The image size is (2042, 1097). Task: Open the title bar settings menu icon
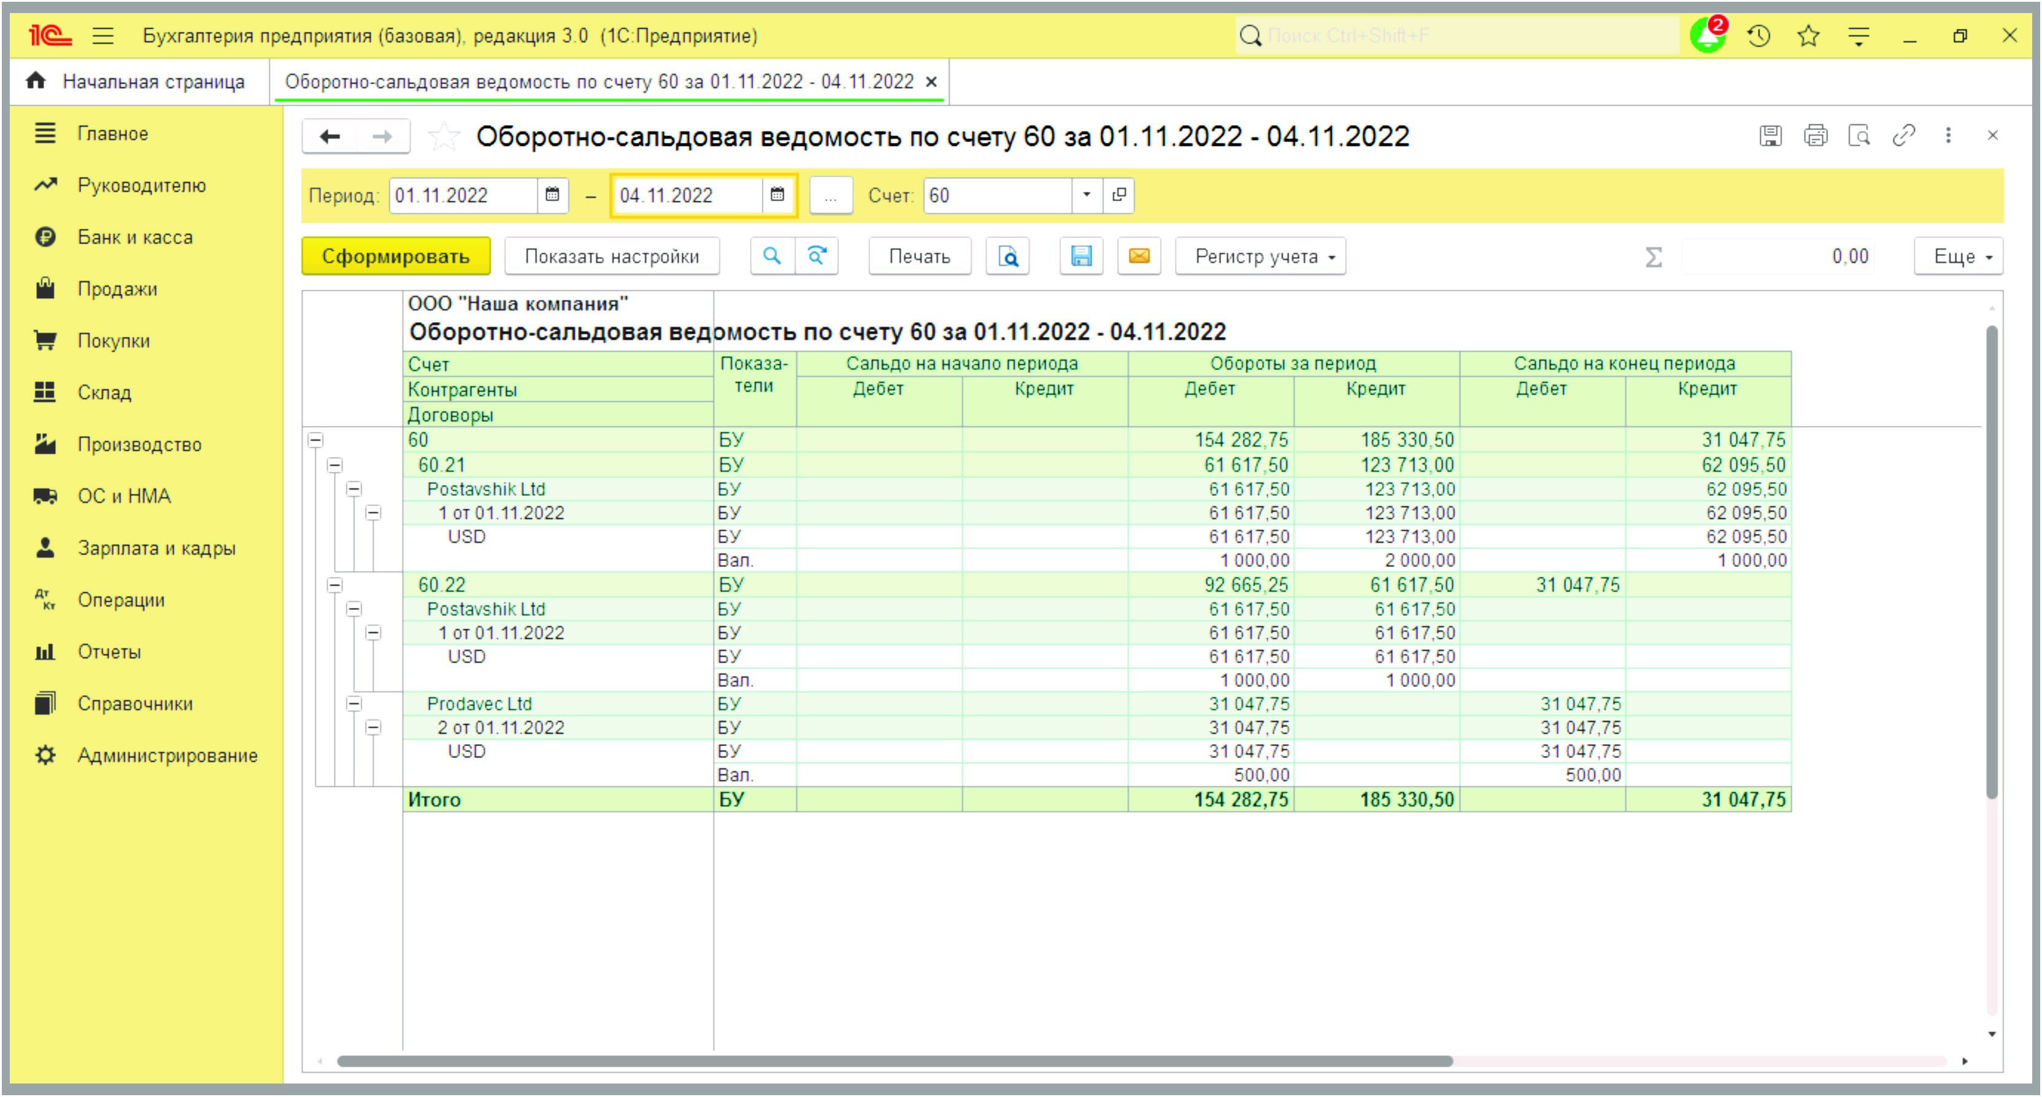click(x=1859, y=36)
